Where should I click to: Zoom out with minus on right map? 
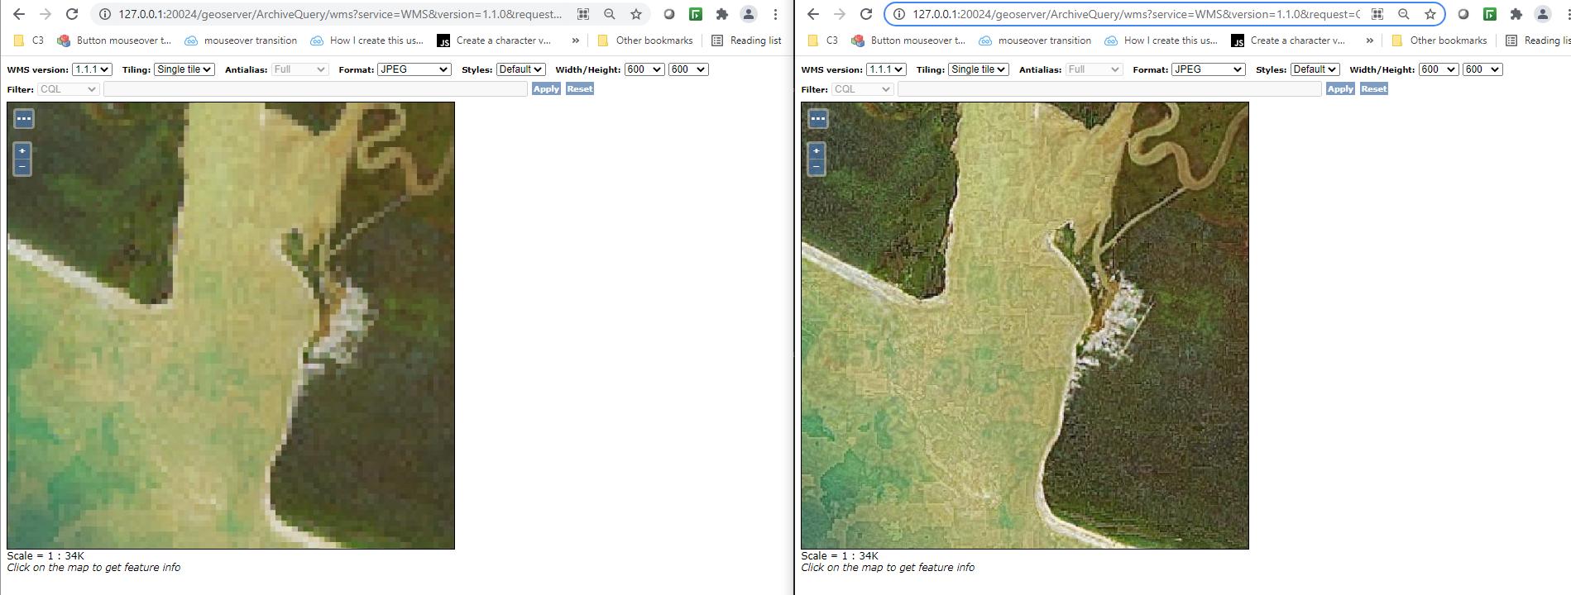pos(817,167)
